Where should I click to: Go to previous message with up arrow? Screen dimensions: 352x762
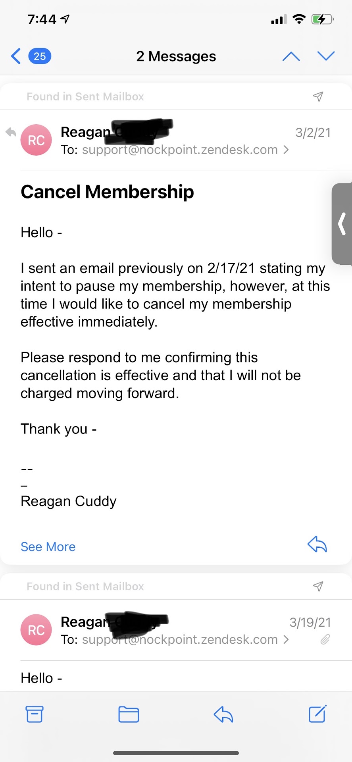(x=291, y=56)
